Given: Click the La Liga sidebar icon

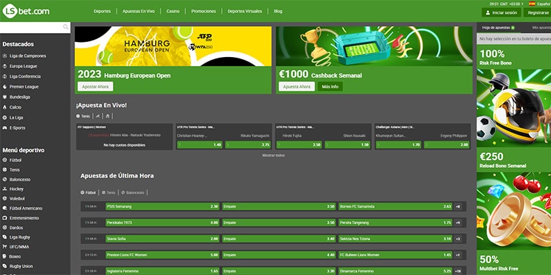Looking at the screenshot, I should coord(5,118).
